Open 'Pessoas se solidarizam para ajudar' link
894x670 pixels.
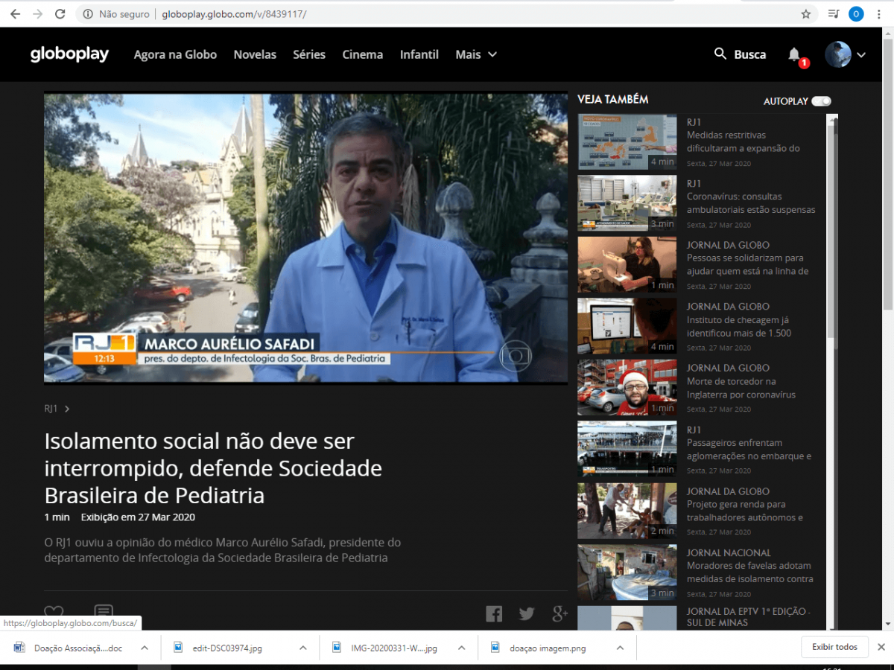[x=748, y=265]
